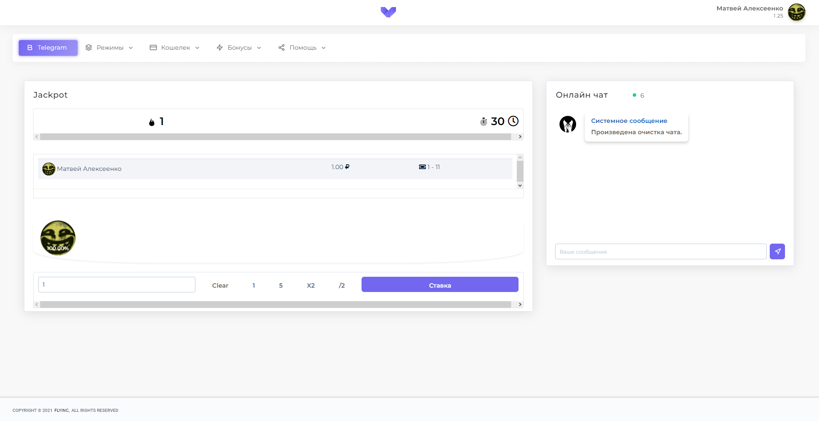Click the system message chat avatar
The image size is (819, 421).
point(567,124)
